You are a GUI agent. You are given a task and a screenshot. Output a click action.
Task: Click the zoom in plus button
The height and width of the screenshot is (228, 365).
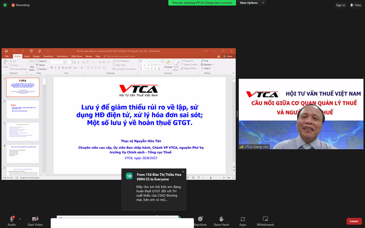pos(224,178)
